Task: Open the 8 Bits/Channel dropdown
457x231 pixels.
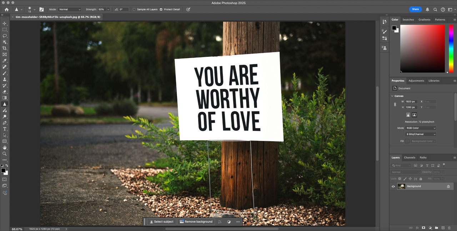Action: 421,134
